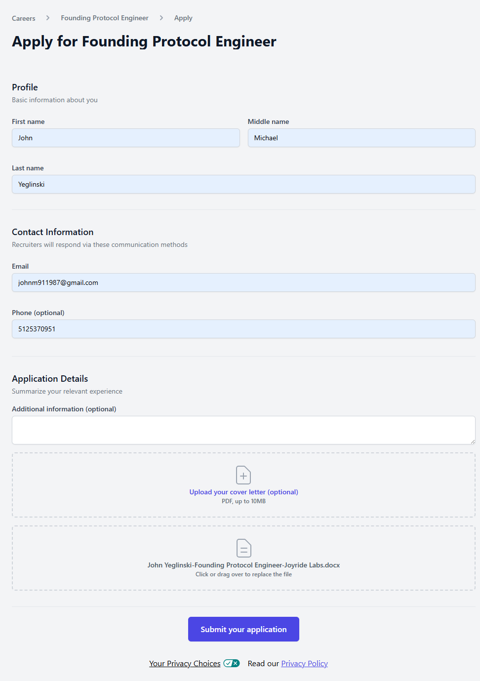The width and height of the screenshot is (480, 681).
Task: Click the Phone number field
Action: click(x=243, y=329)
